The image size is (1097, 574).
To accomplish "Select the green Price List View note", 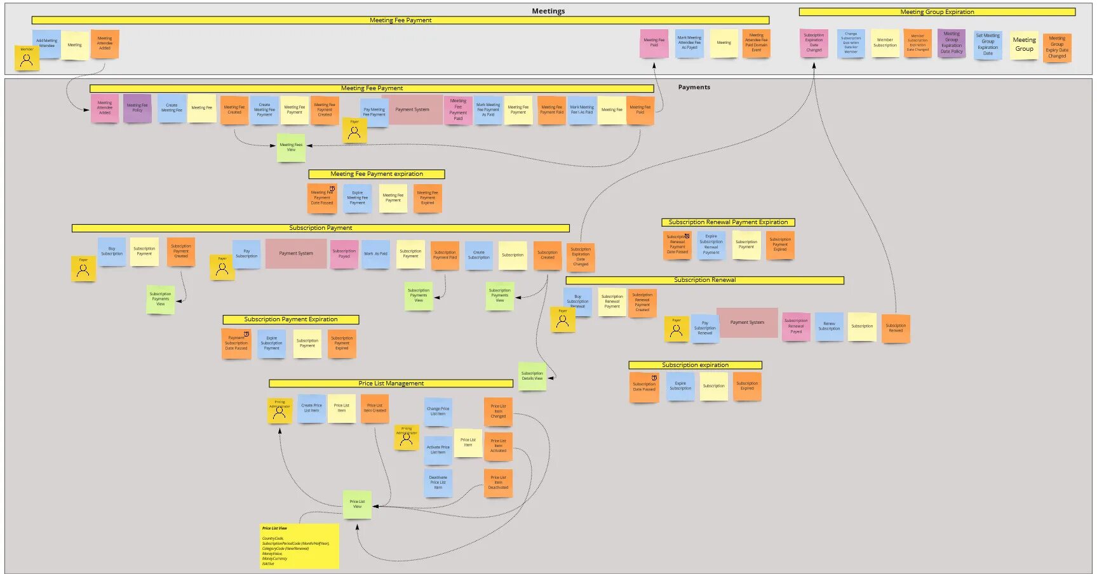I will 358,504.
